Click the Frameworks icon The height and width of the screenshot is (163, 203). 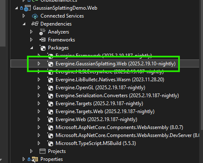43,40
